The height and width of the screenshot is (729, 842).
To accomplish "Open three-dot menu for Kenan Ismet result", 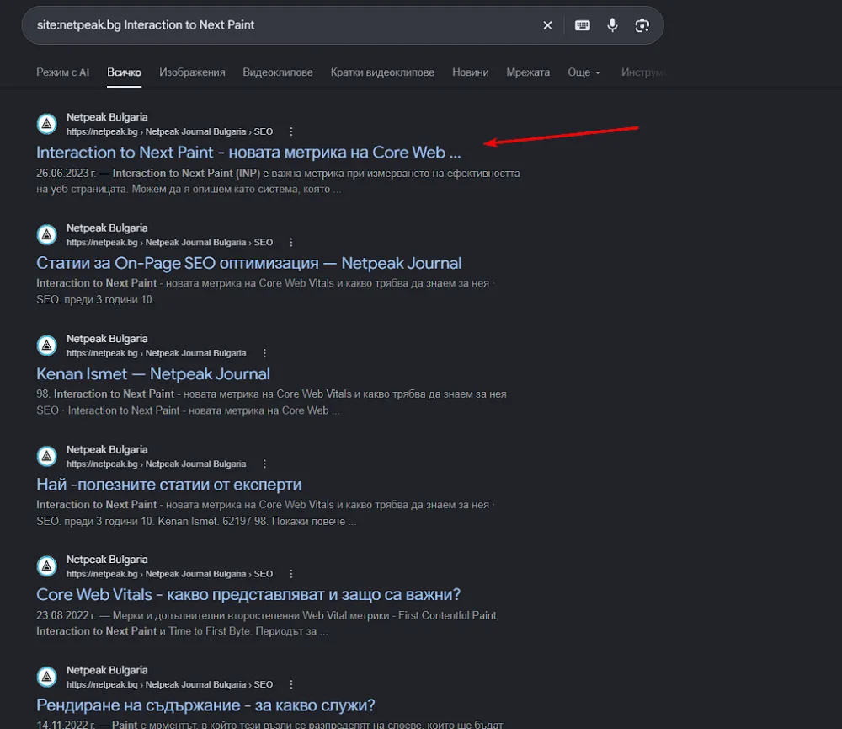I will pos(264,353).
